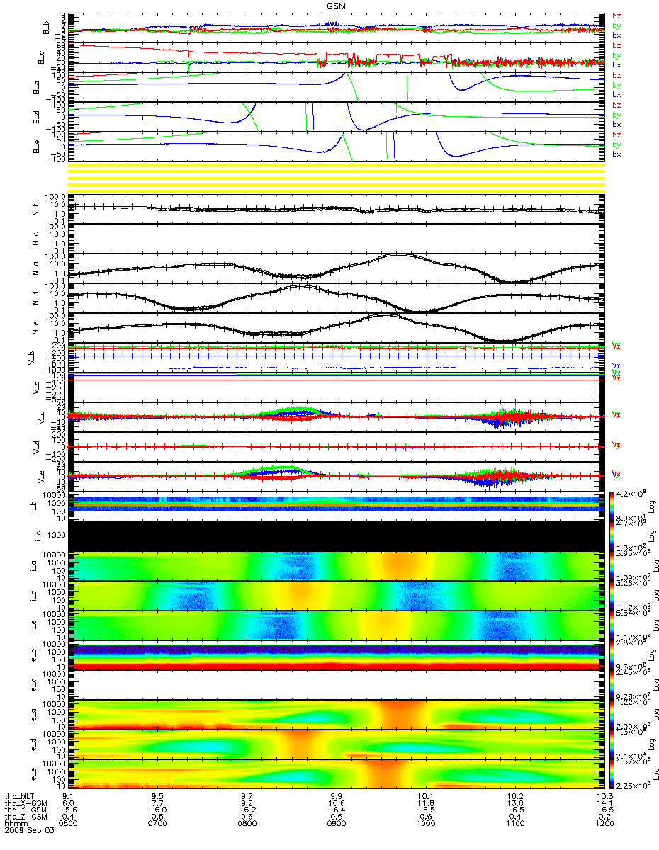This screenshot has width=659, height=850.
Task: Click the 1000 time tick label
Action: point(425,823)
